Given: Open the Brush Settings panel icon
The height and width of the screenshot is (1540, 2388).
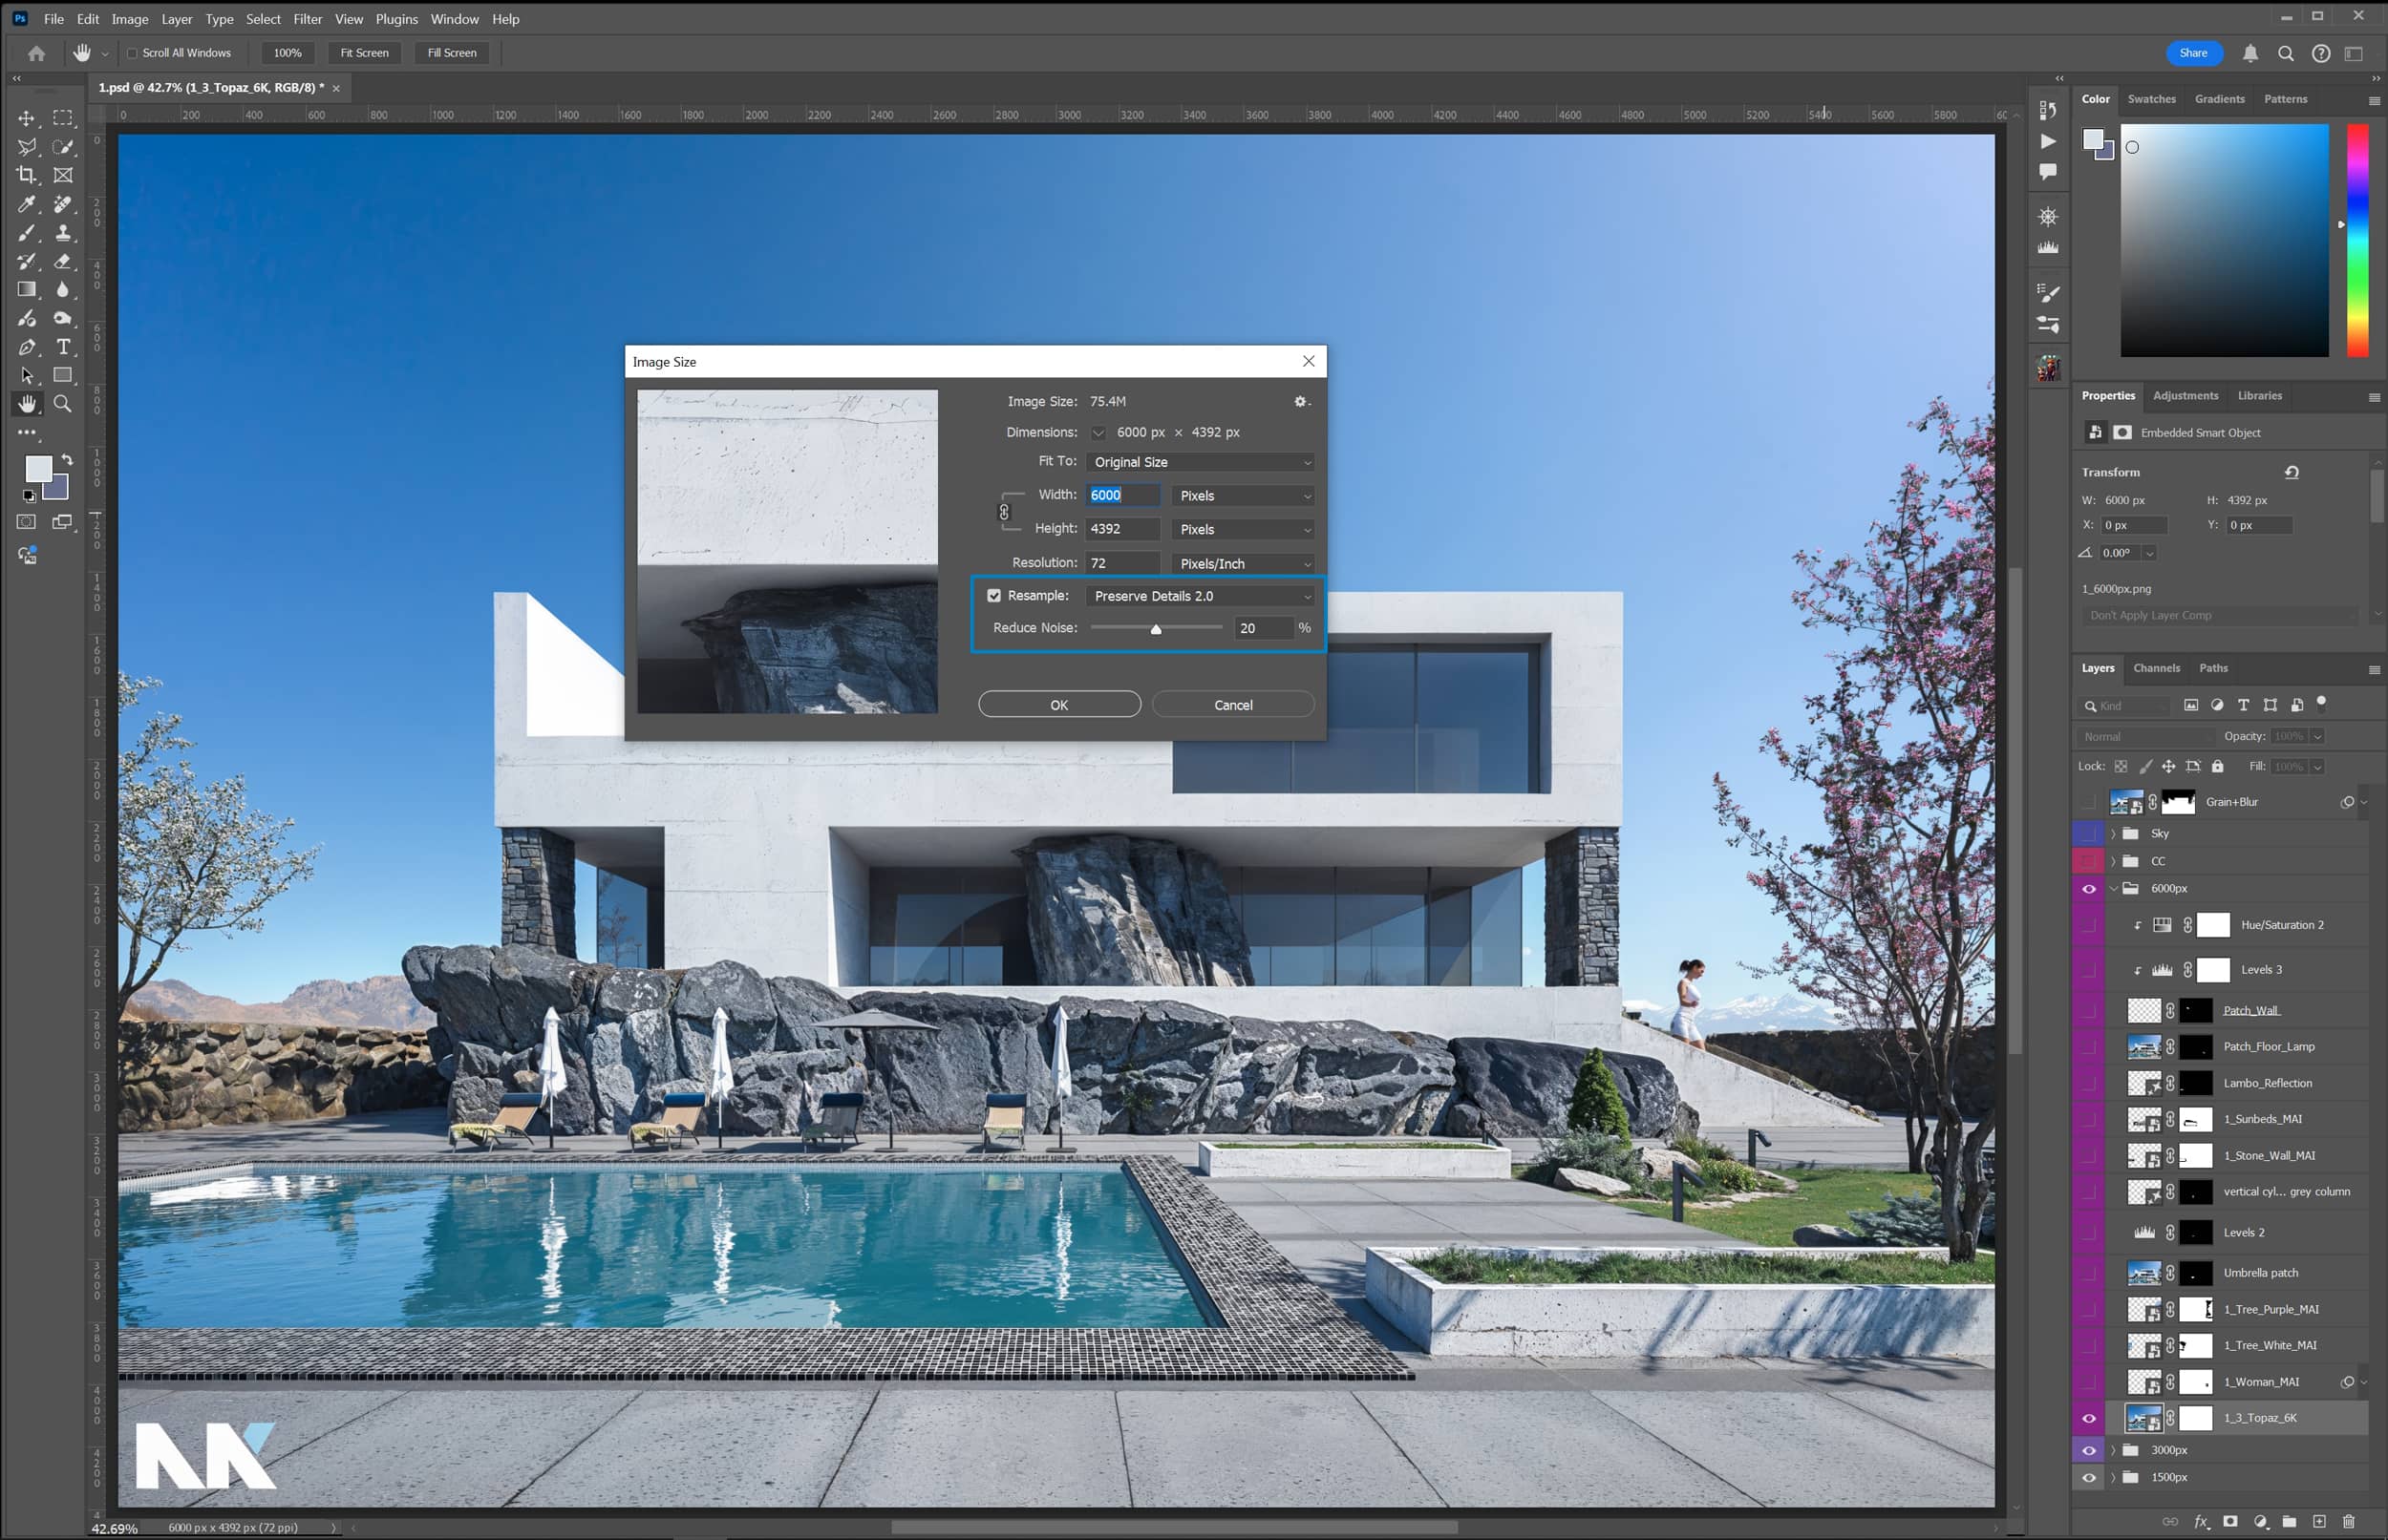Looking at the screenshot, I should point(2048,293).
